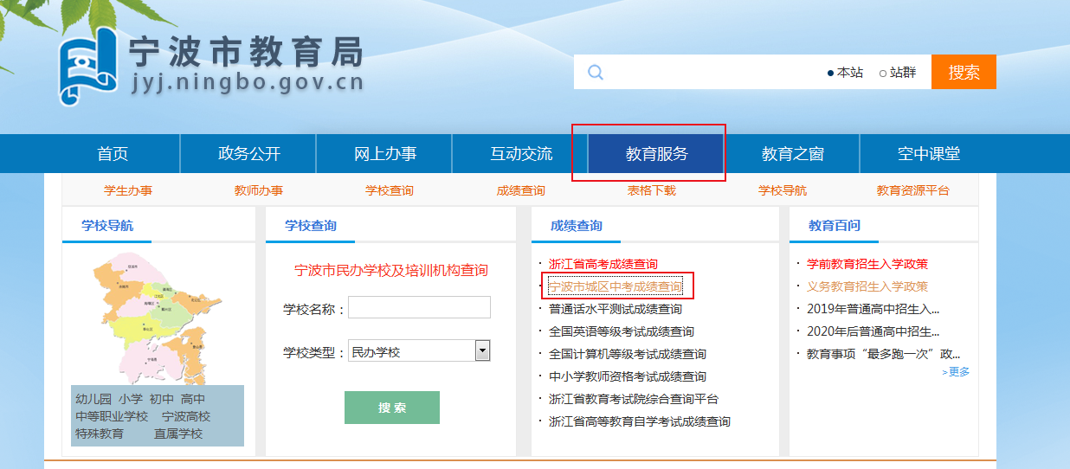This screenshot has height=469, width=1070.
Task: Open 学前教育招生入学政策 link
Action: 867,264
